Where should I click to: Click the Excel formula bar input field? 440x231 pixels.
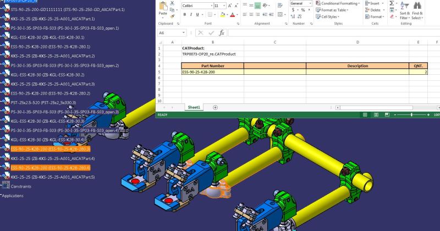(x=334, y=33)
